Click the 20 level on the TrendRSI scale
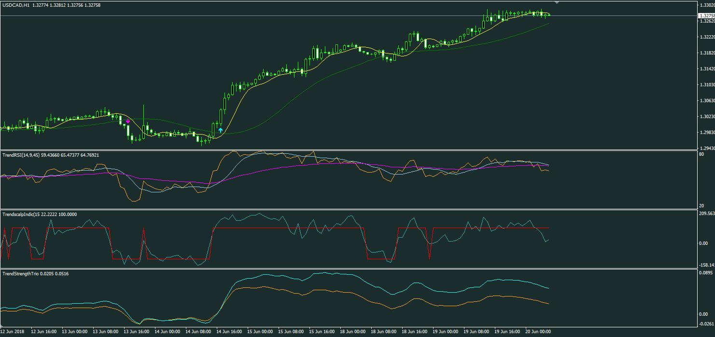This screenshot has width=715, height=337. [x=701, y=206]
